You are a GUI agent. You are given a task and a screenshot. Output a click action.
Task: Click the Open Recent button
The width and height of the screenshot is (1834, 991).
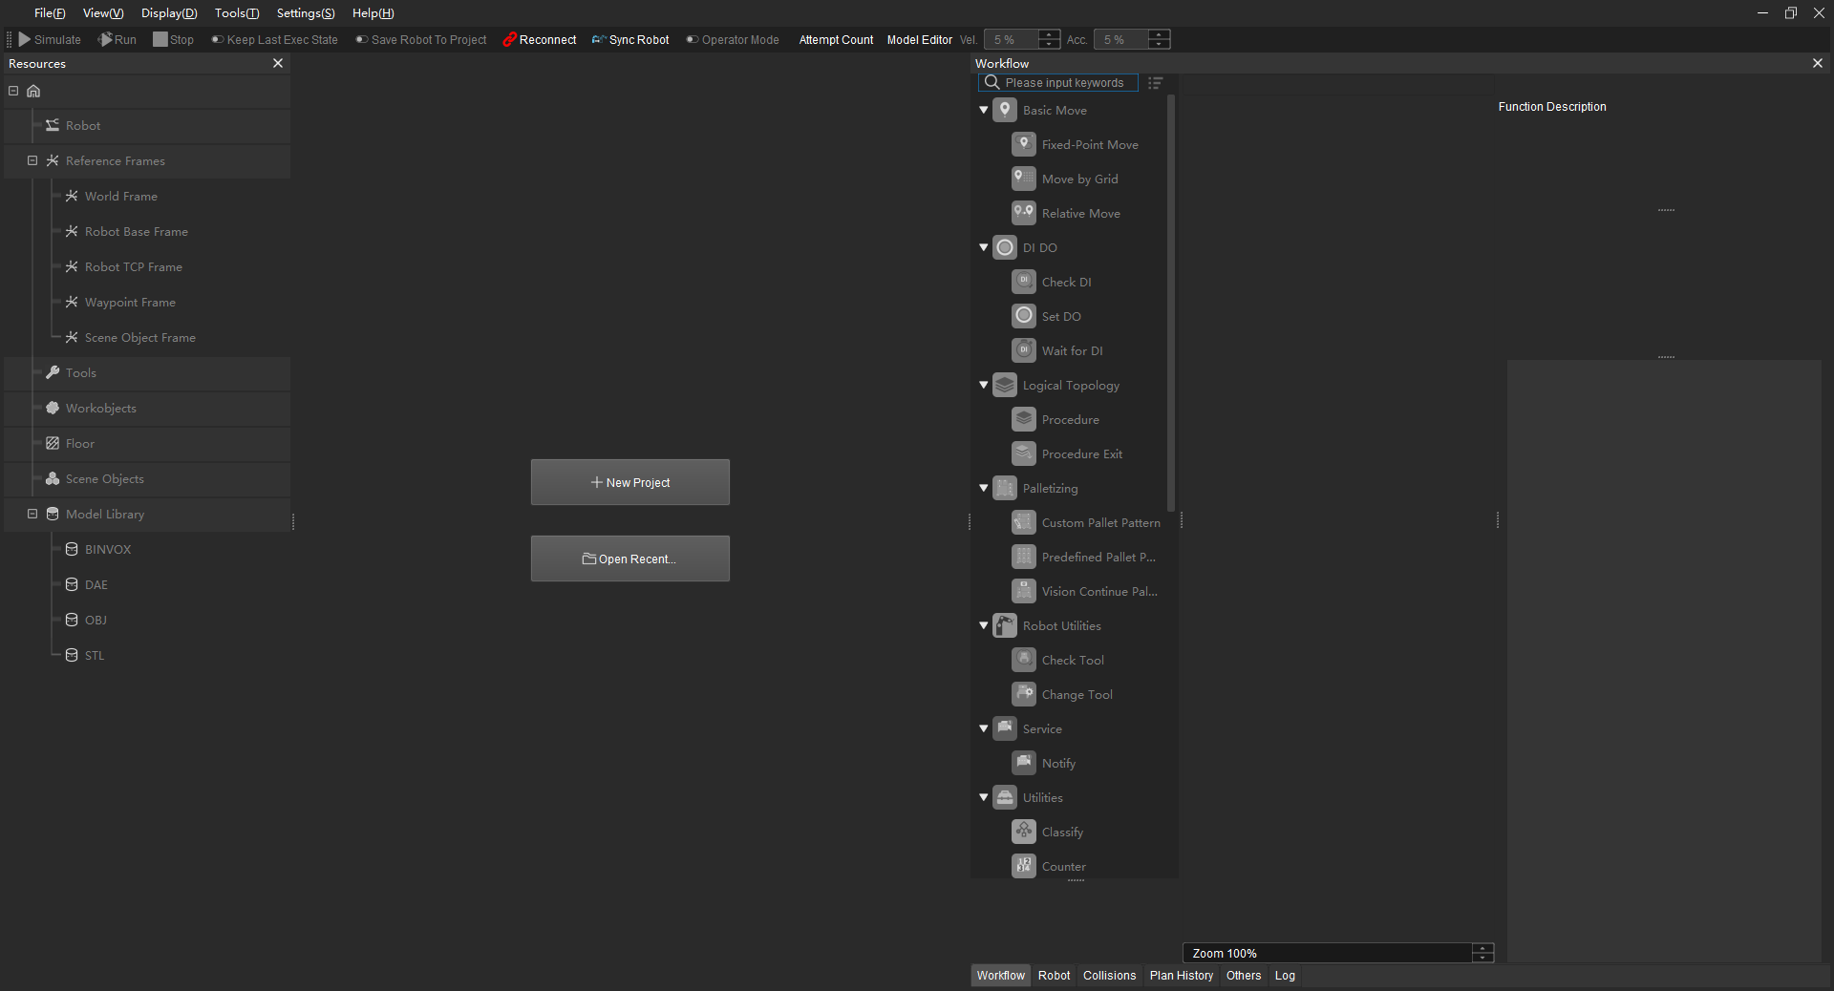(x=630, y=559)
